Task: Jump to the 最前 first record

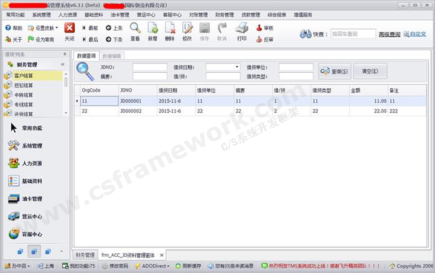Action: pos(89,28)
